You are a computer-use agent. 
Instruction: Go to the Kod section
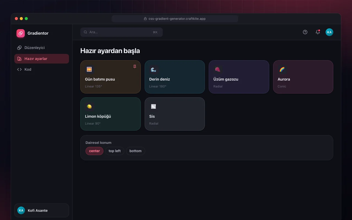coord(42,70)
